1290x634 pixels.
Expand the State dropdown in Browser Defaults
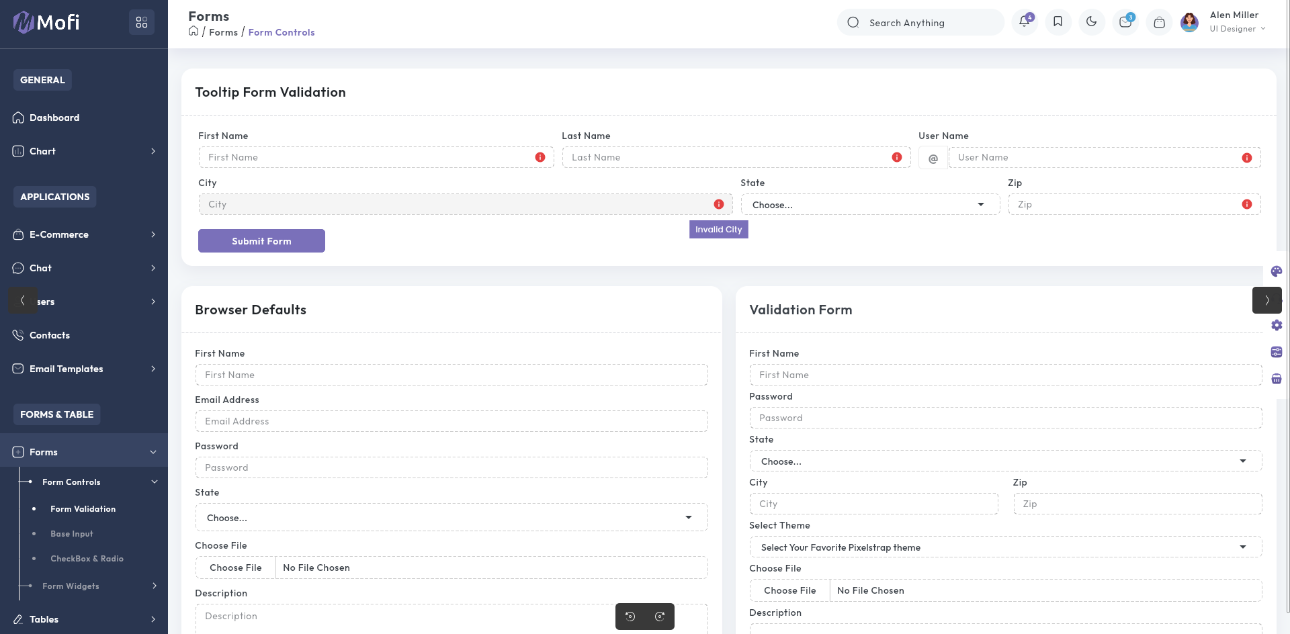click(451, 518)
